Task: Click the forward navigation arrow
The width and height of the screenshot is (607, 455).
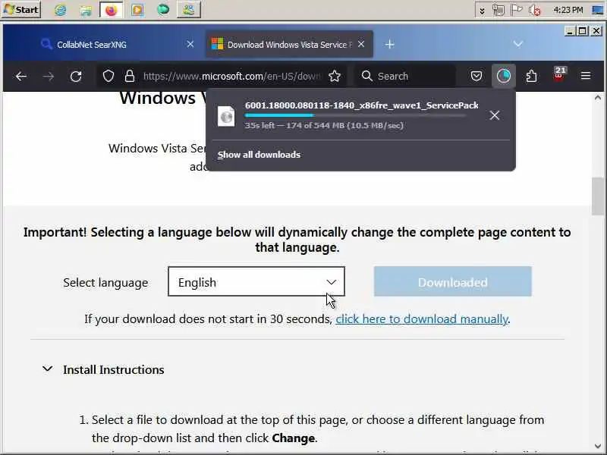Action: pos(49,77)
